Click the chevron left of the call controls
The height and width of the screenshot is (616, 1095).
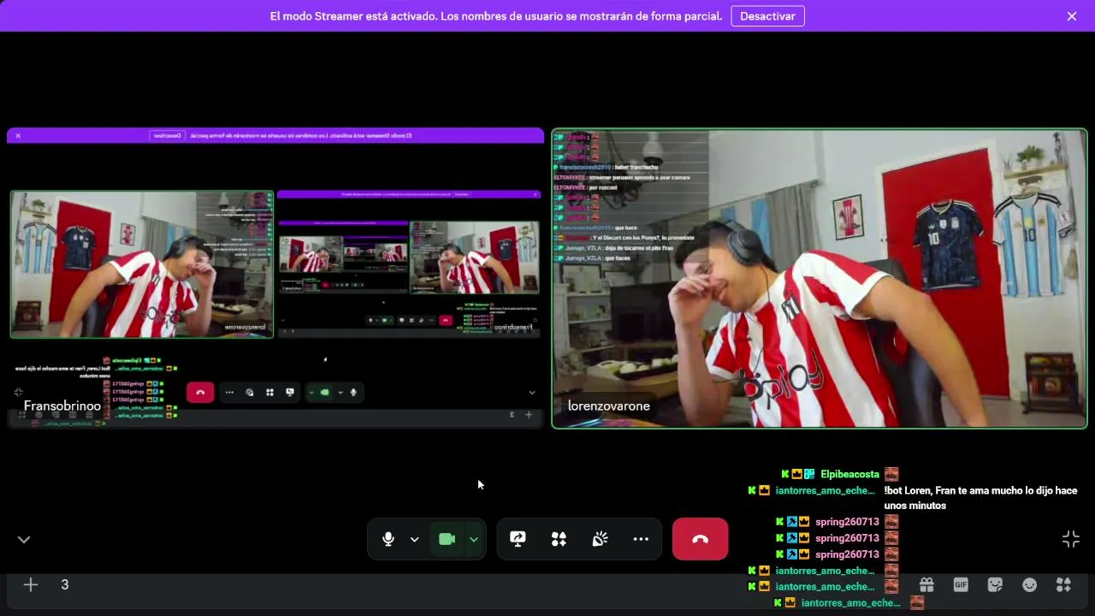[x=24, y=539]
